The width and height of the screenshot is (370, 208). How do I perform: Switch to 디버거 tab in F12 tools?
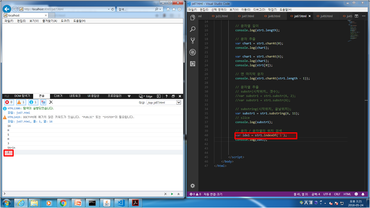(58, 96)
